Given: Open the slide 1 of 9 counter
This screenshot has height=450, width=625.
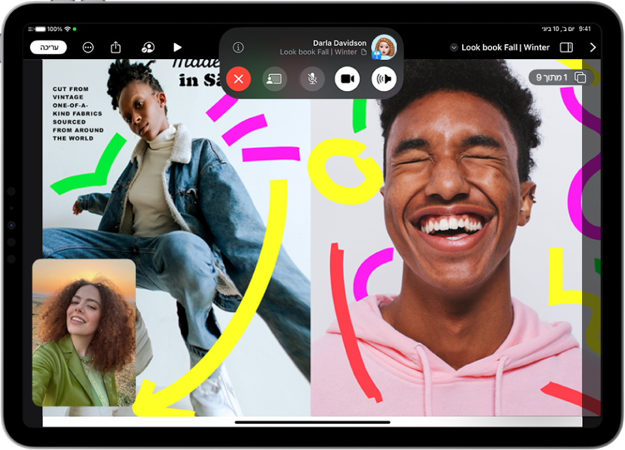Looking at the screenshot, I should [561, 77].
